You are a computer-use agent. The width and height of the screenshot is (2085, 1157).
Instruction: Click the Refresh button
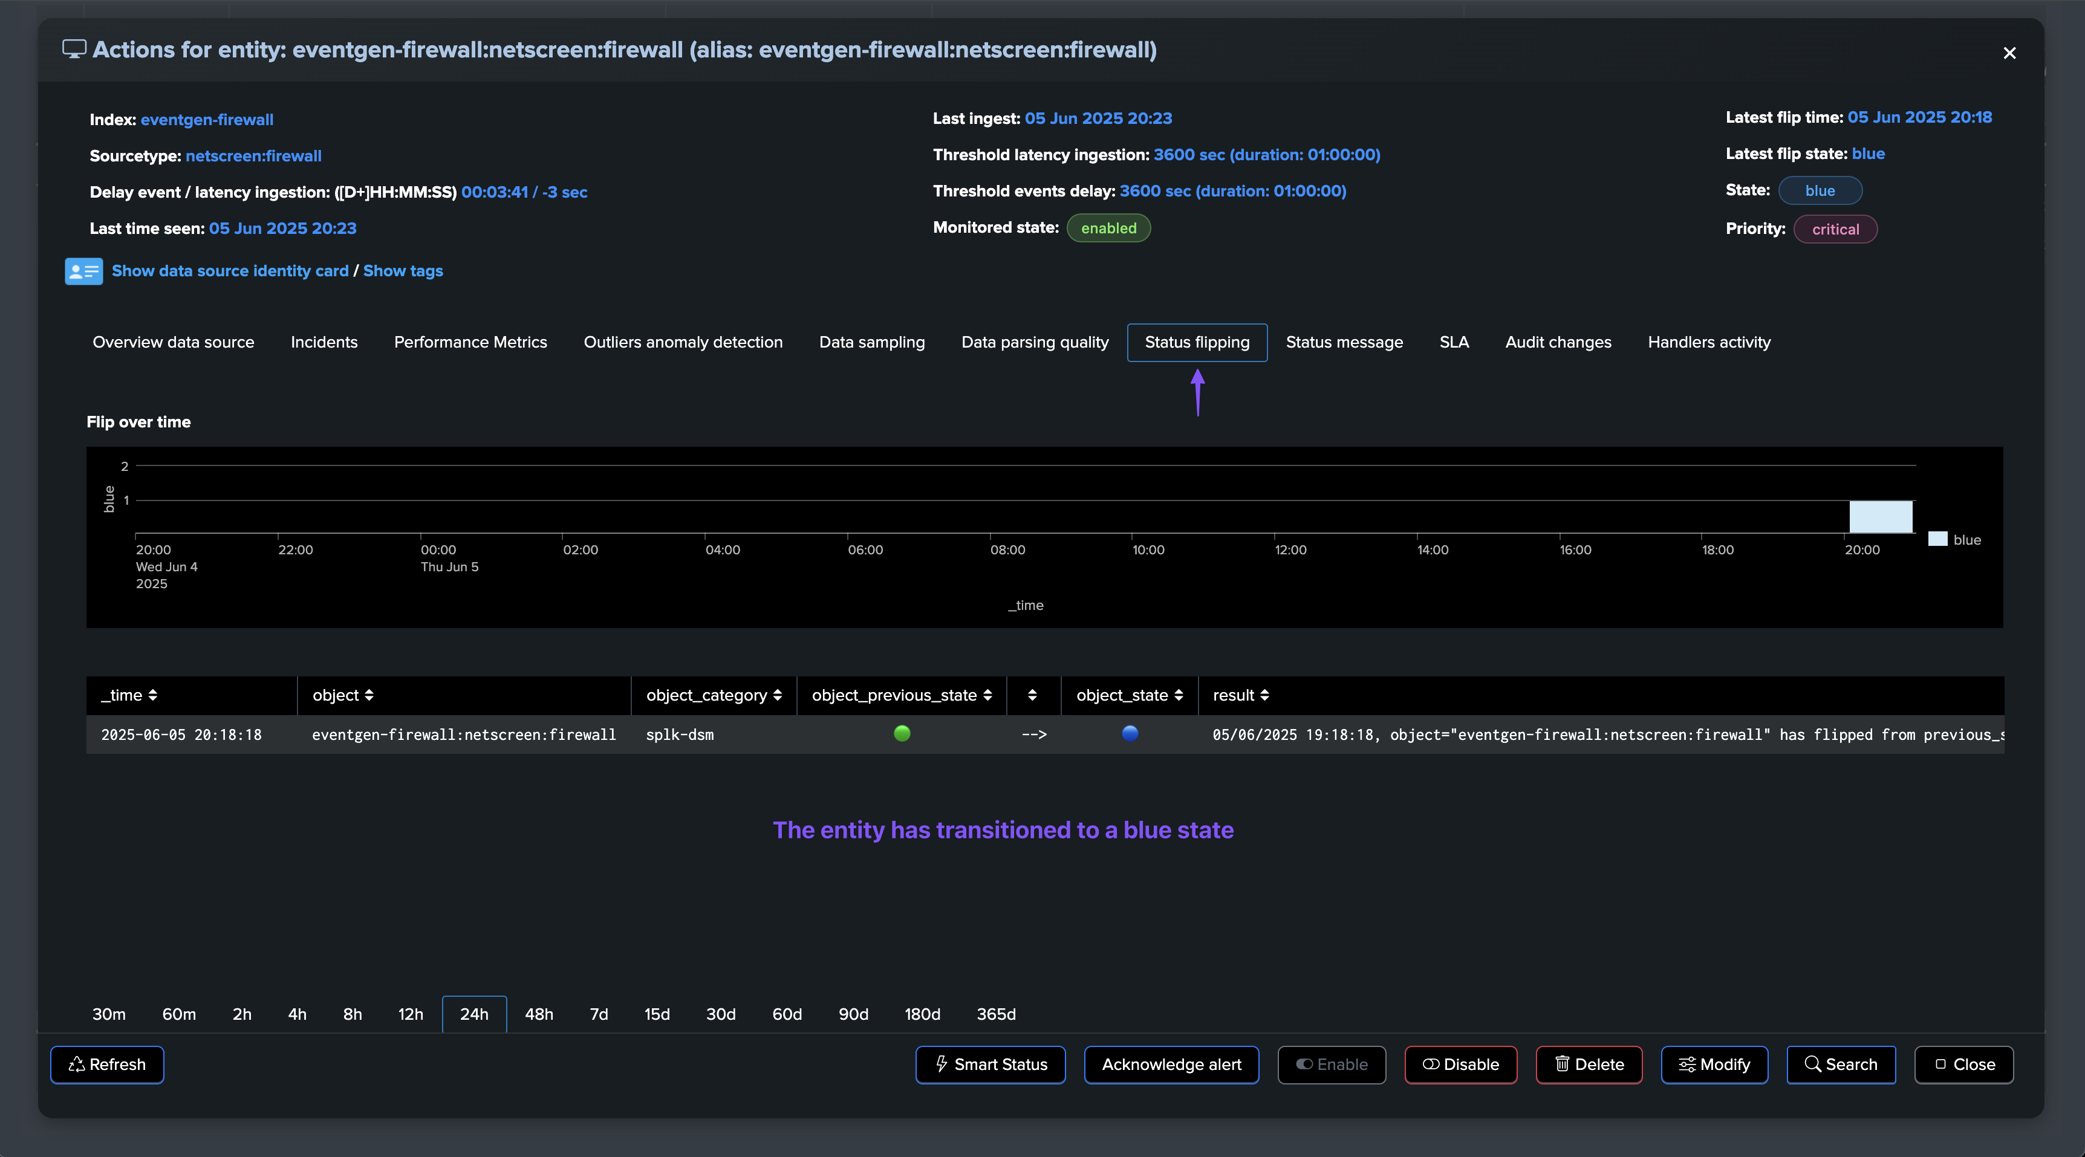(x=107, y=1064)
